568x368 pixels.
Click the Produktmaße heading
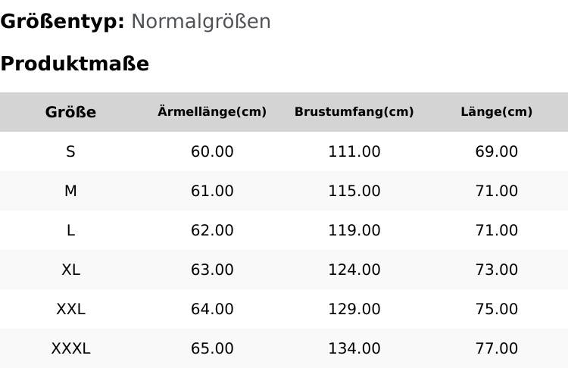(74, 64)
